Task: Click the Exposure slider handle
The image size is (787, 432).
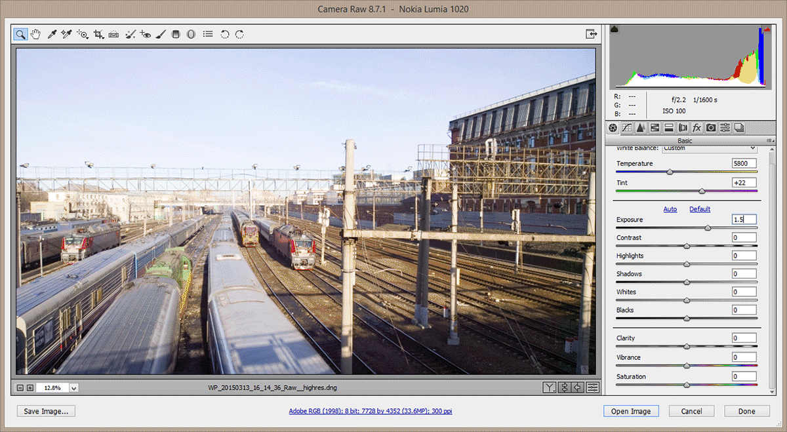Action: click(x=708, y=228)
